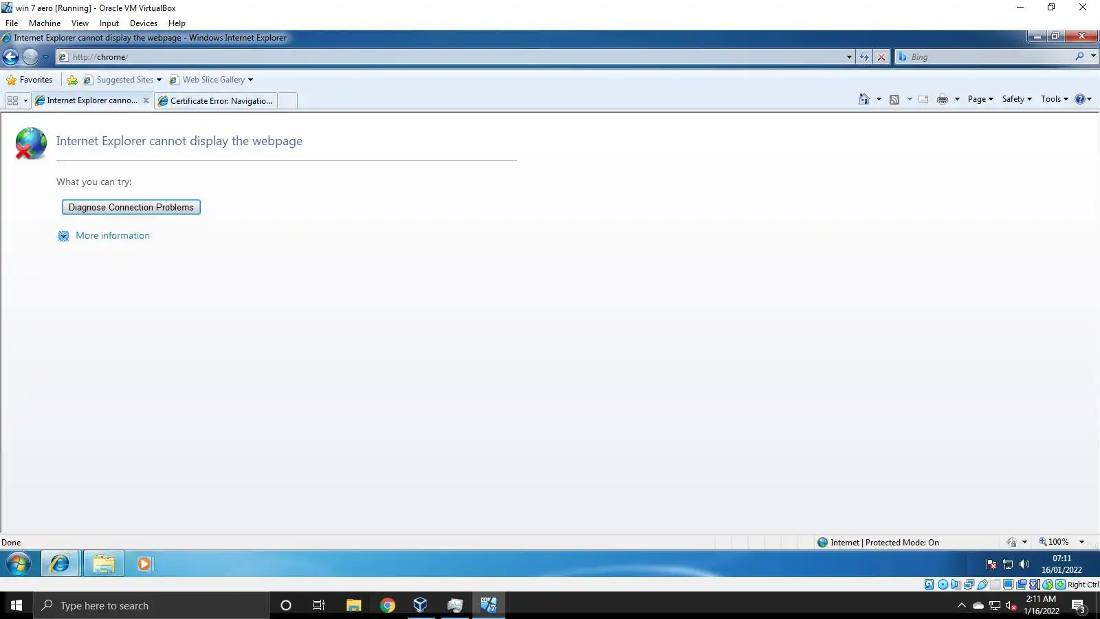Open a new tab in Internet Explorer
Screen dimensions: 1100x619
(287, 101)
